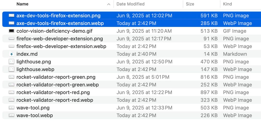Click the lighthouse.png file icon
Image resolution: width=261 pixels, height=121 pixels.
click(11, 61)
